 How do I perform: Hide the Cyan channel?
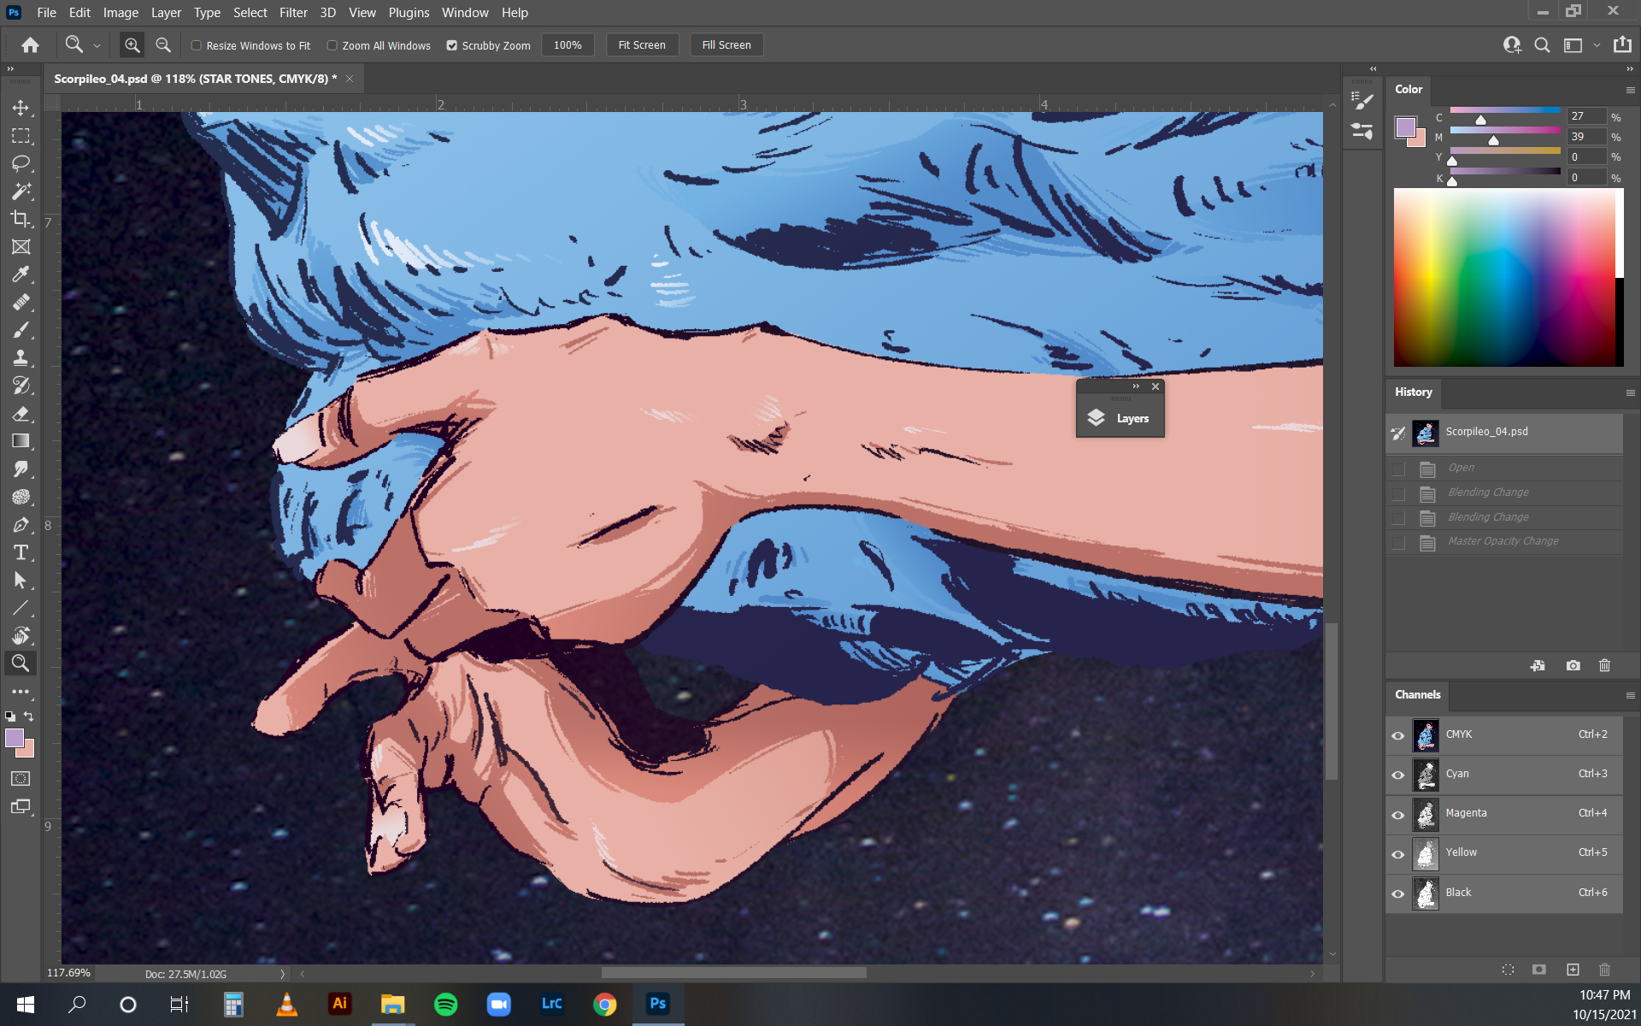point(1398,775)
